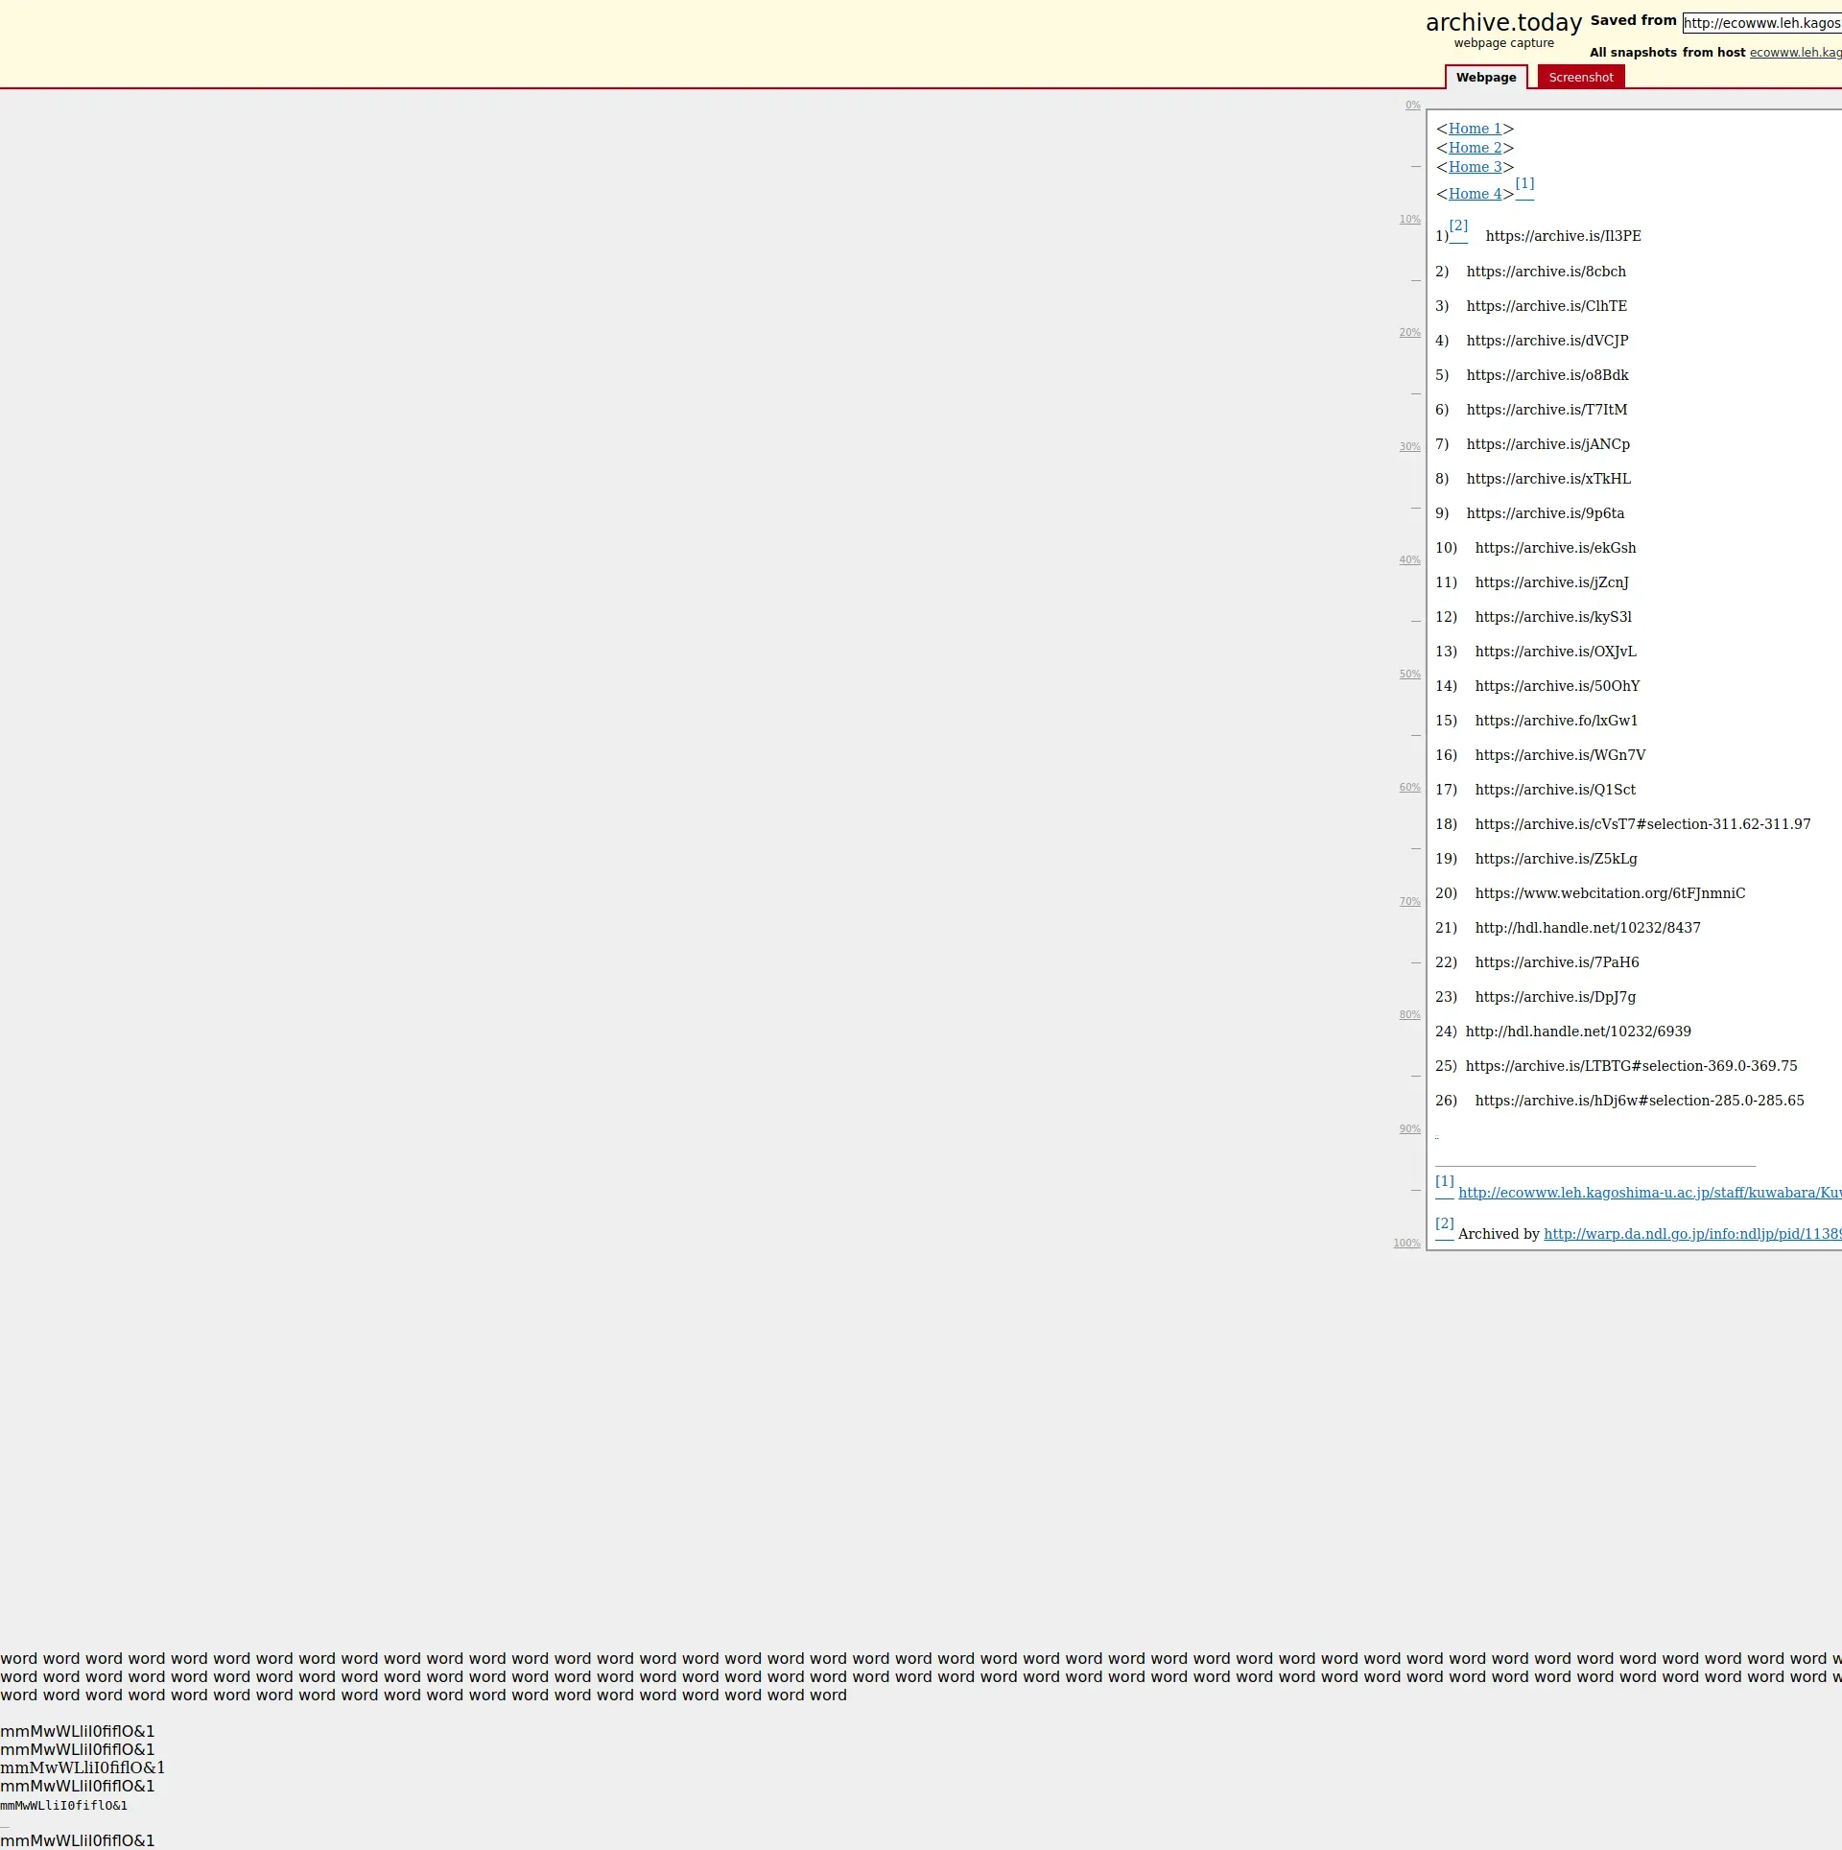
Task: Open the Home 4 link
Action: [1475, 194]
